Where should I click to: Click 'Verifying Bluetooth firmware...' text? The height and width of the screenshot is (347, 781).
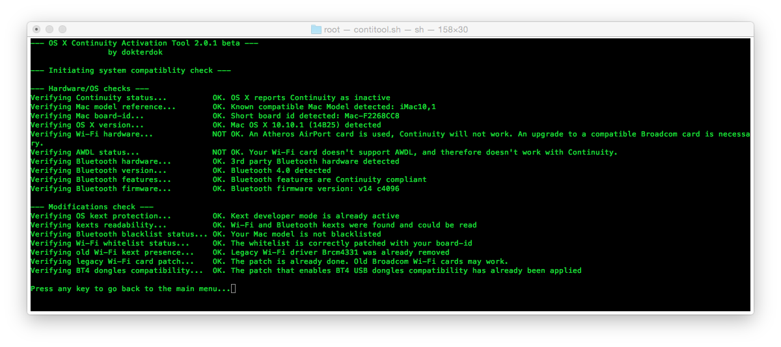coord(101,188)
